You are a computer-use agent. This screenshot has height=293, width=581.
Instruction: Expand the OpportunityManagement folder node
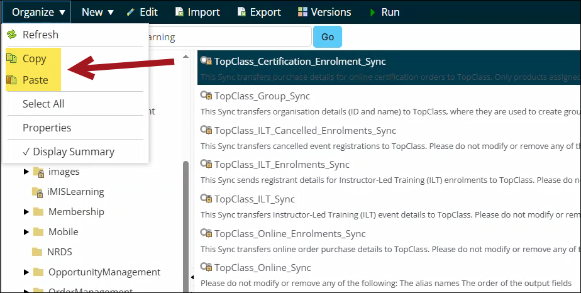click(x=26, y=272)
